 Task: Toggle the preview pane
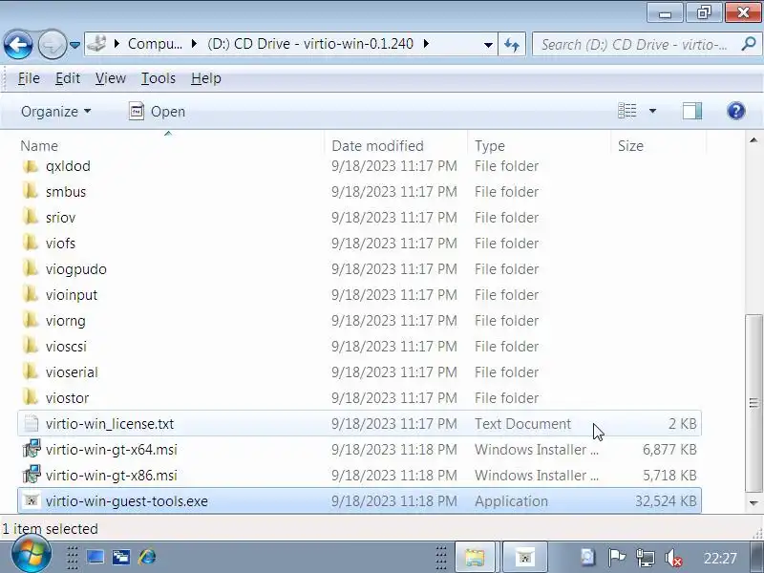point(691,111)
